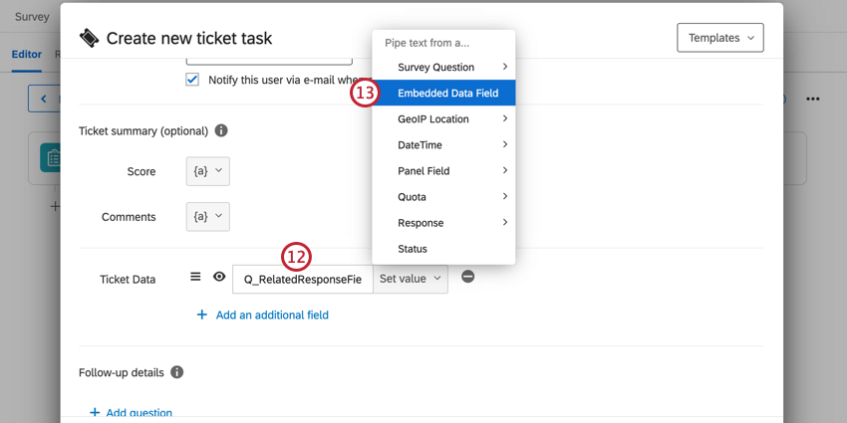The image size is (847, 423).
Task: Select the Status menu option
Action: [413, 249]
